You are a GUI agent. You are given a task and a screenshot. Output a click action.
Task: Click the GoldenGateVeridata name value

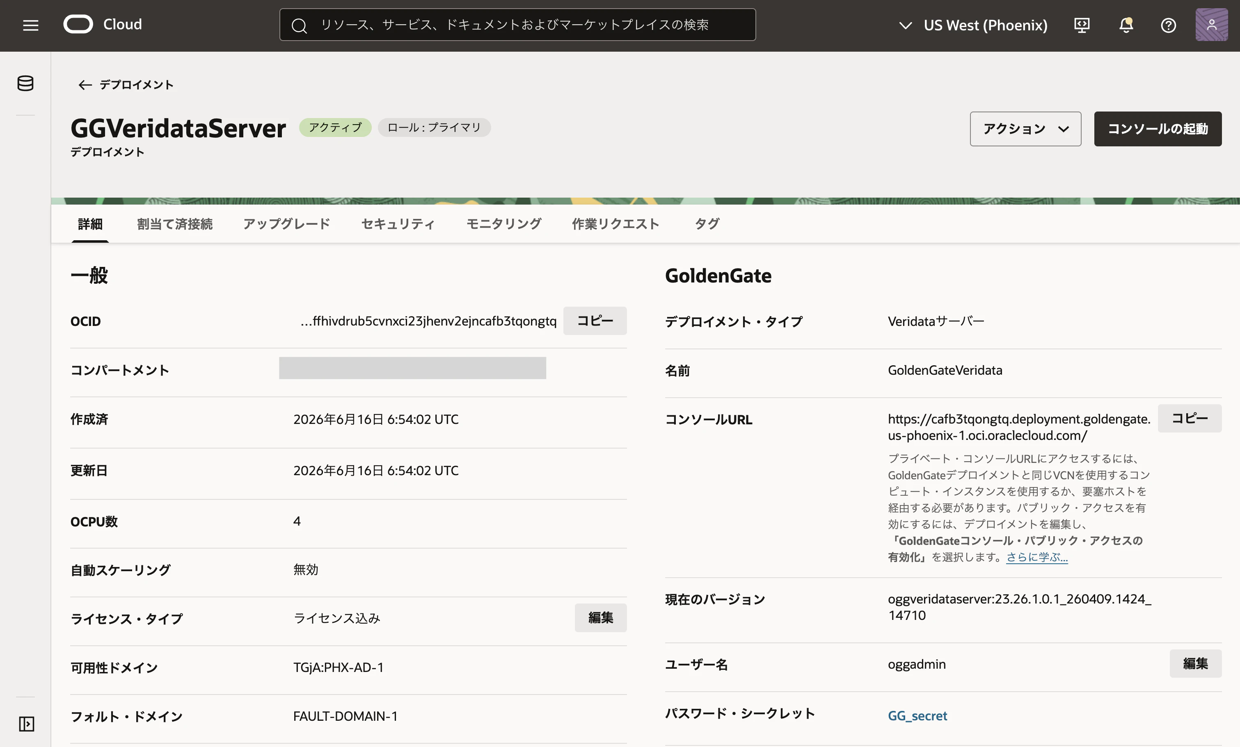pyautogui.click(x=945, y=370)
